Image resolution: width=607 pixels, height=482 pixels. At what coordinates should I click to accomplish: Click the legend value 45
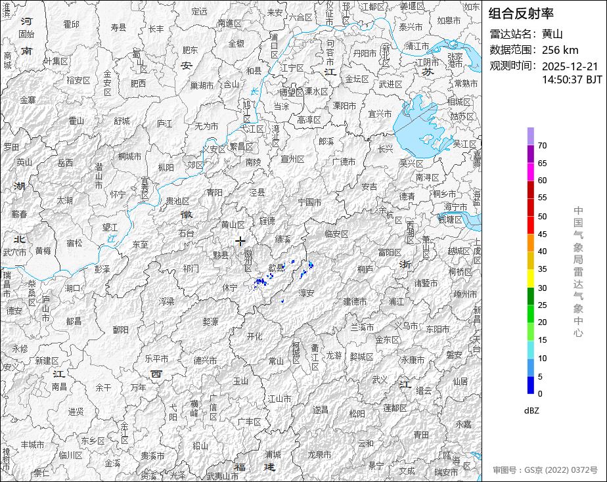543,234
